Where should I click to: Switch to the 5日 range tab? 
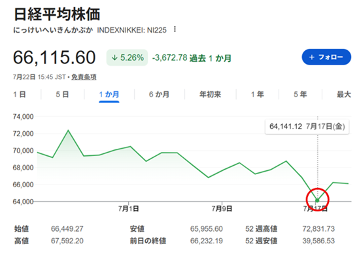[62, 95]
